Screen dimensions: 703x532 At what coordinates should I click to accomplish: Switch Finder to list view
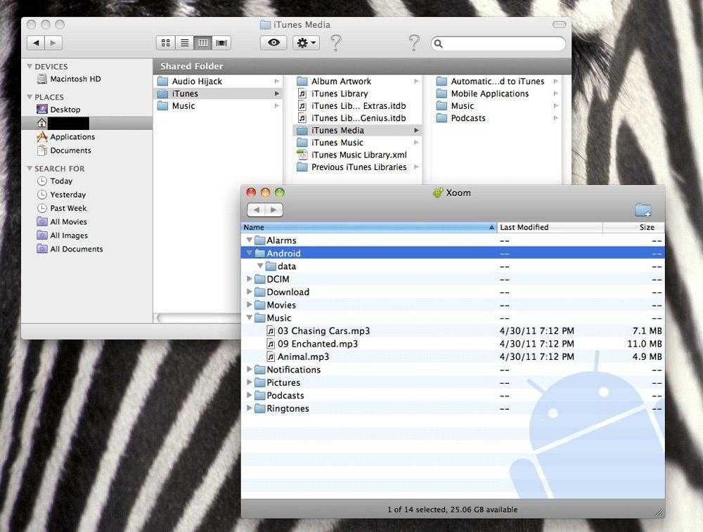(184, 43)
